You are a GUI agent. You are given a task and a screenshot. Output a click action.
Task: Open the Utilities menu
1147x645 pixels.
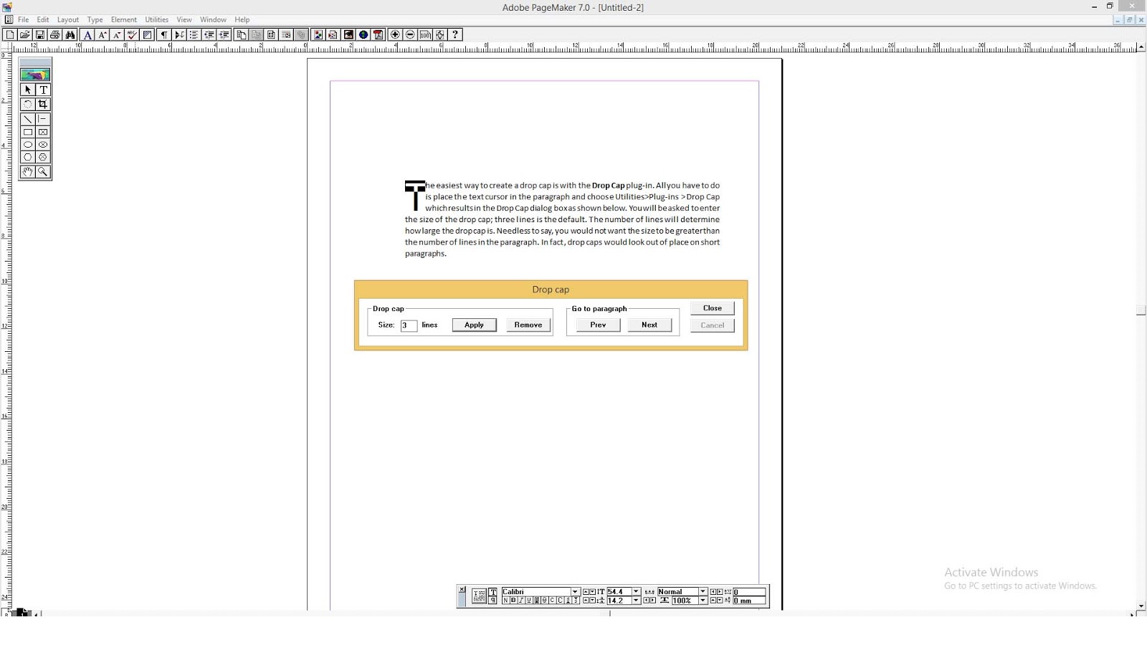tap(156, 19)
